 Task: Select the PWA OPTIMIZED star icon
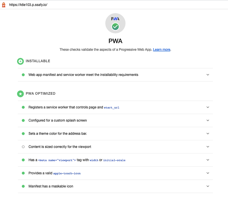coord(20,94)
